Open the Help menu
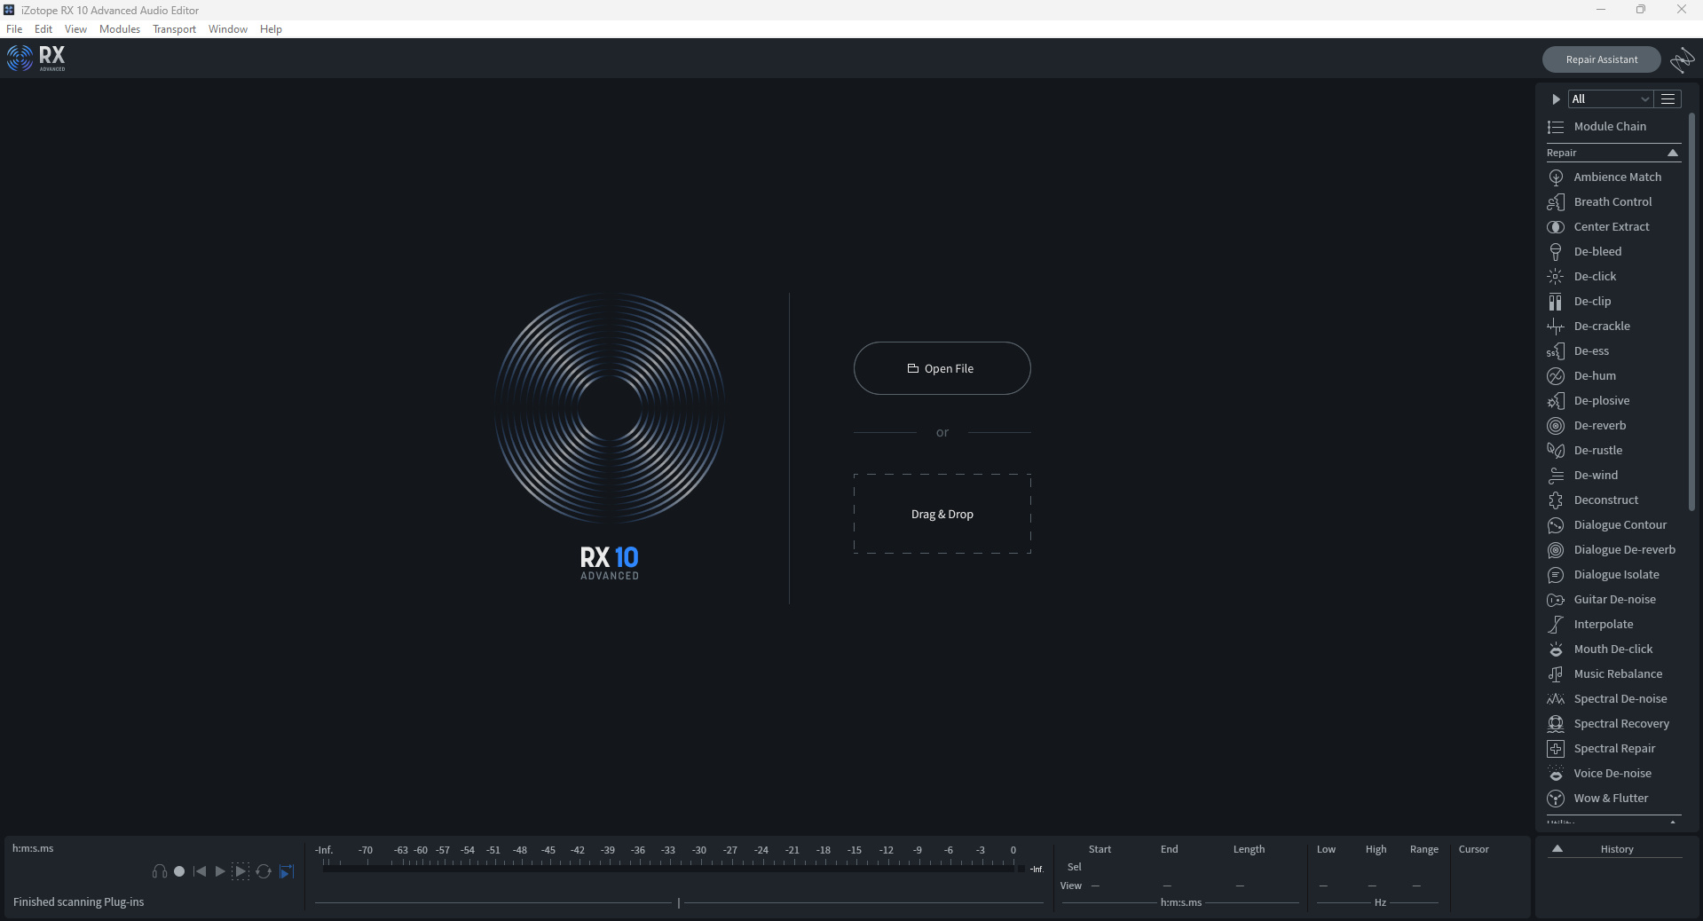1703x921 pixels. click(271, 29)
